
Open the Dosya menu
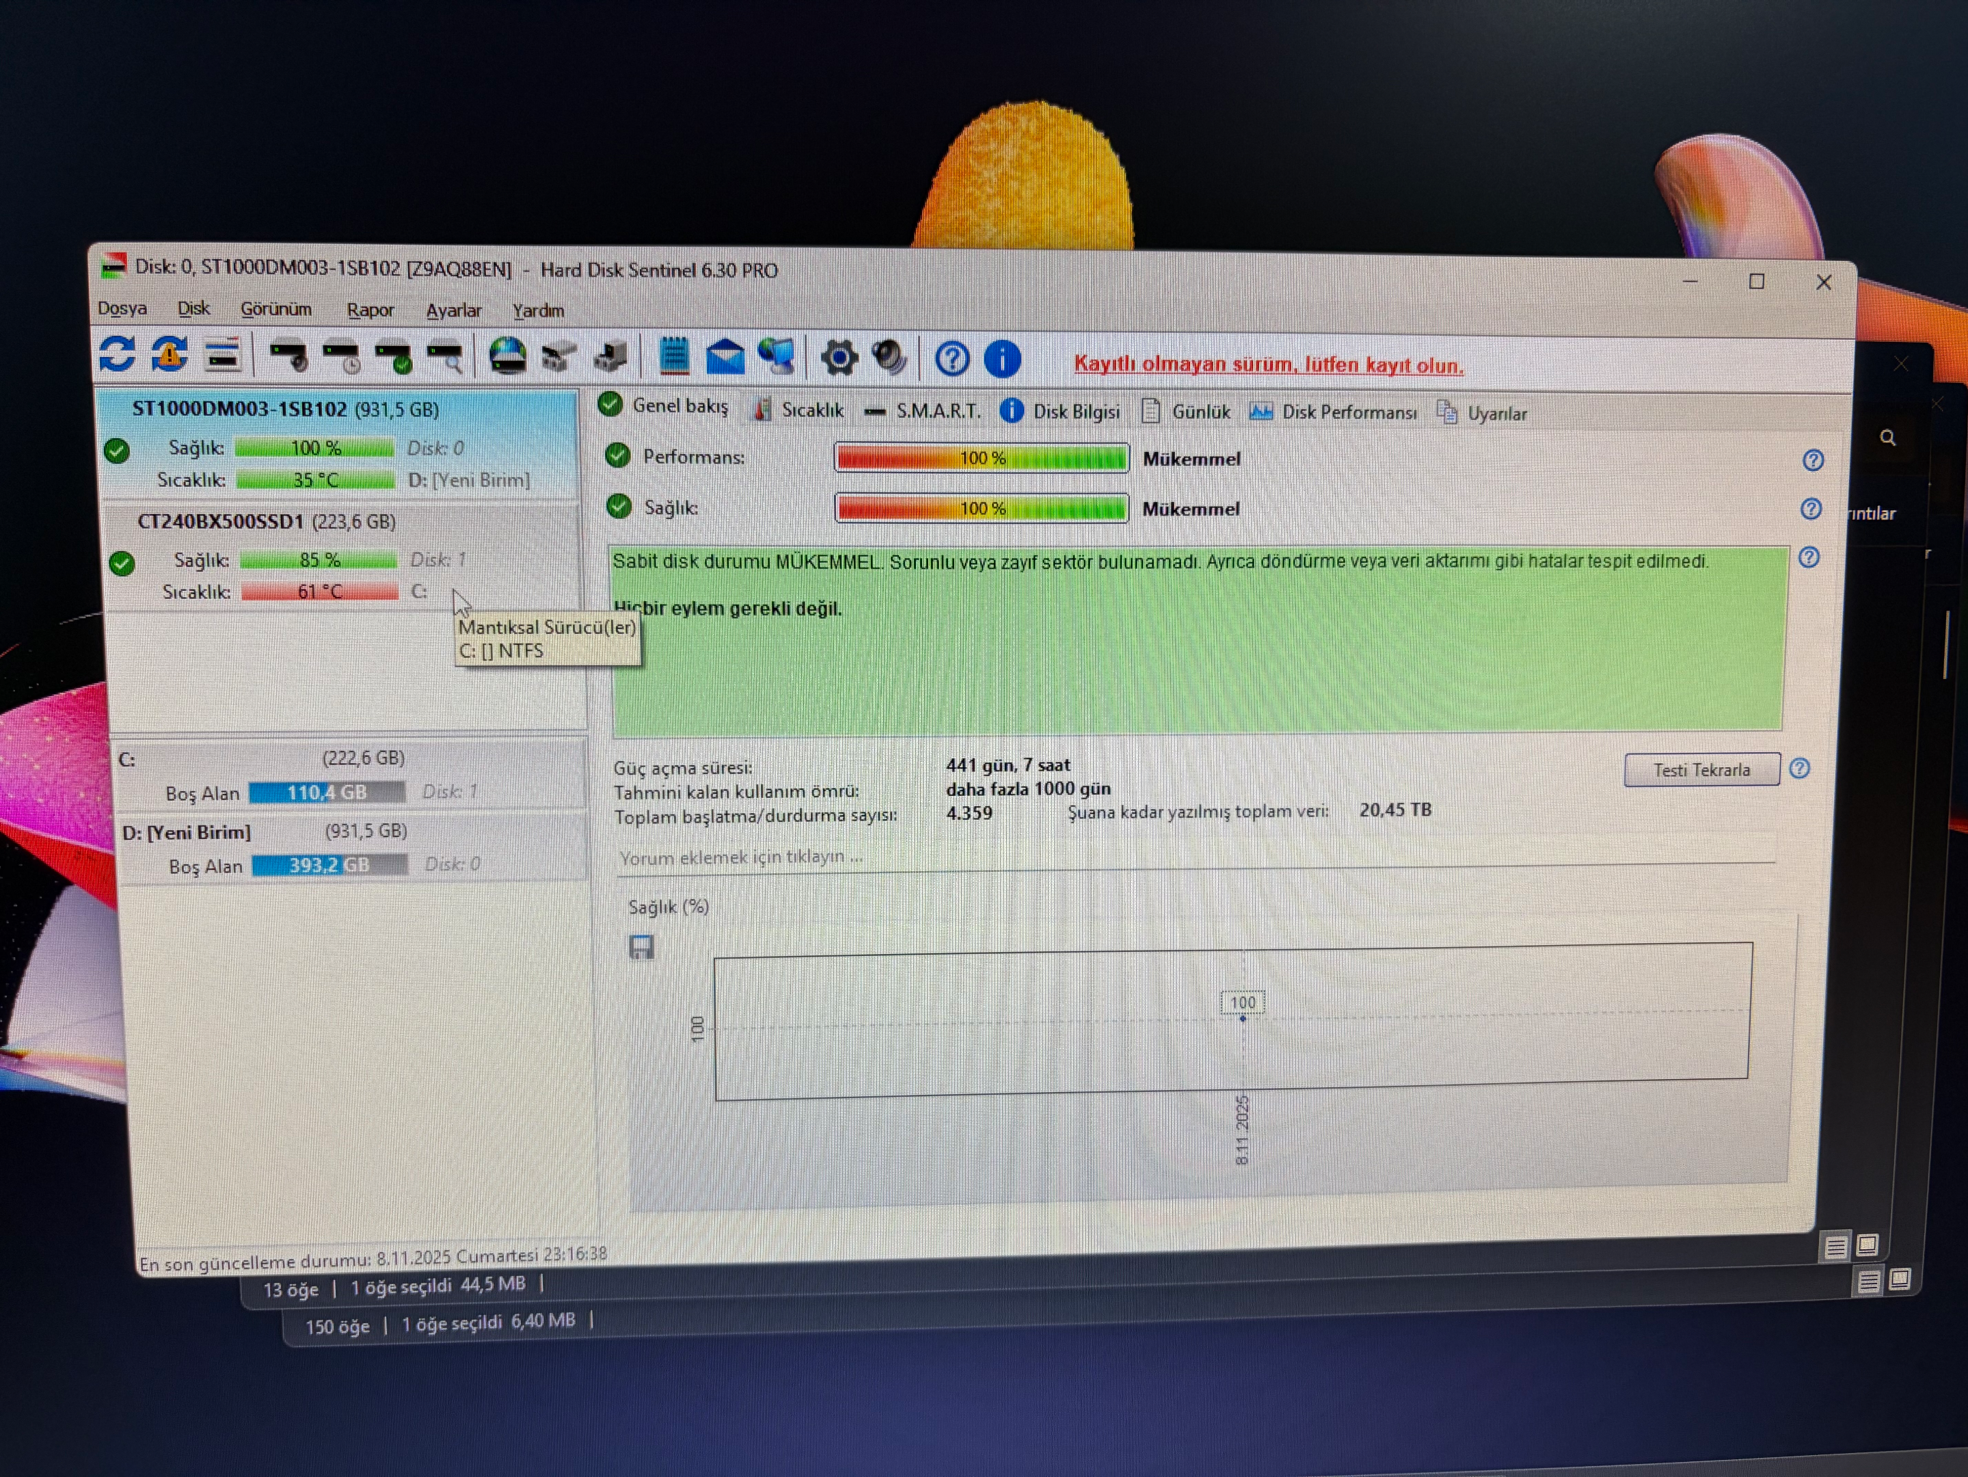coord(122,308)
